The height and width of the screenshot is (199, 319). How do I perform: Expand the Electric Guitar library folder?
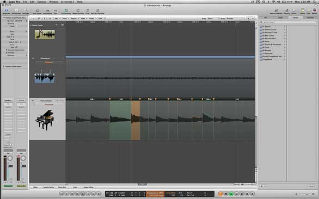tap(272, 29)
